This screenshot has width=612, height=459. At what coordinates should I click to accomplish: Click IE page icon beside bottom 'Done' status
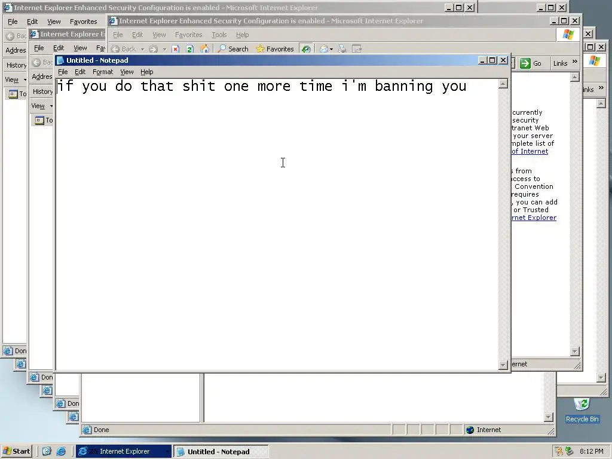coord(87,430)
